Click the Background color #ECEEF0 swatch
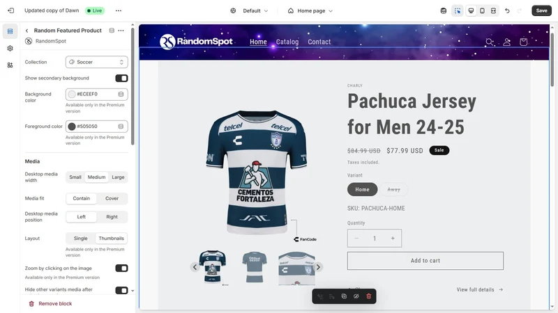558x313 pixels. click(72, 94)
